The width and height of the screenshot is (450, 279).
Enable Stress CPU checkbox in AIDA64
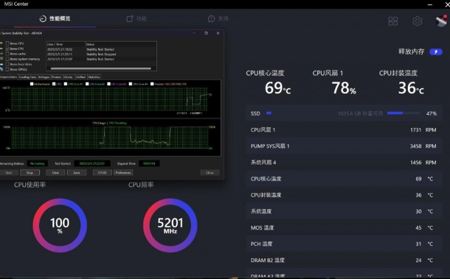[x=7, y=44]
